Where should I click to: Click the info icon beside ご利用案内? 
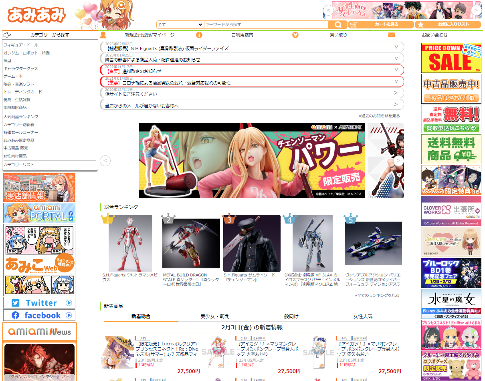[199, 35]
